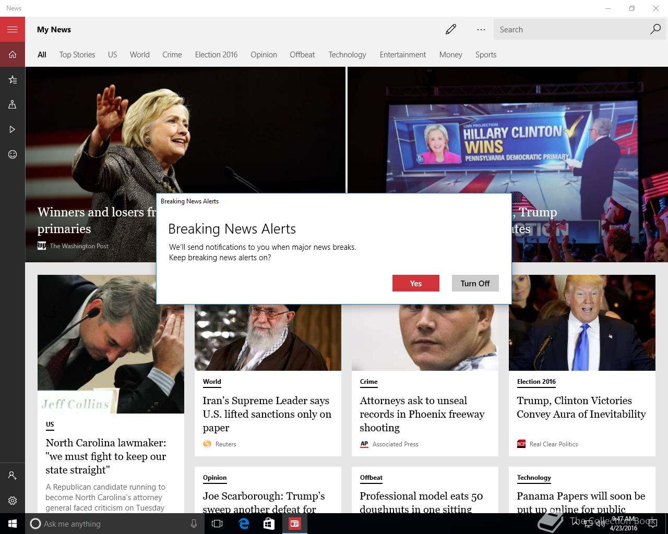668x534 pixels.
Task: Select the All tab
Action: pyautogui.click(x=42, y=55)
